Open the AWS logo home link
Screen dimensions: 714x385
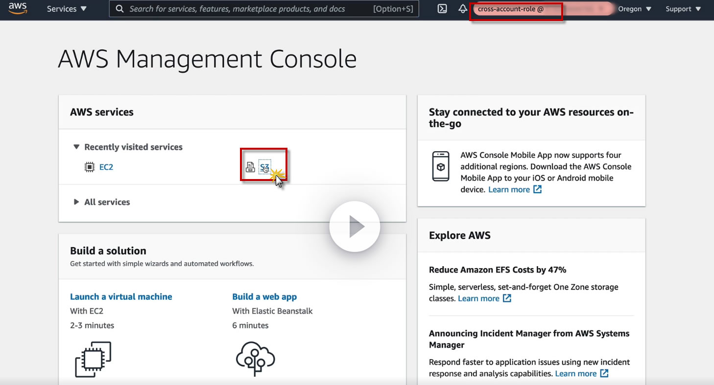tap(18, 9)
